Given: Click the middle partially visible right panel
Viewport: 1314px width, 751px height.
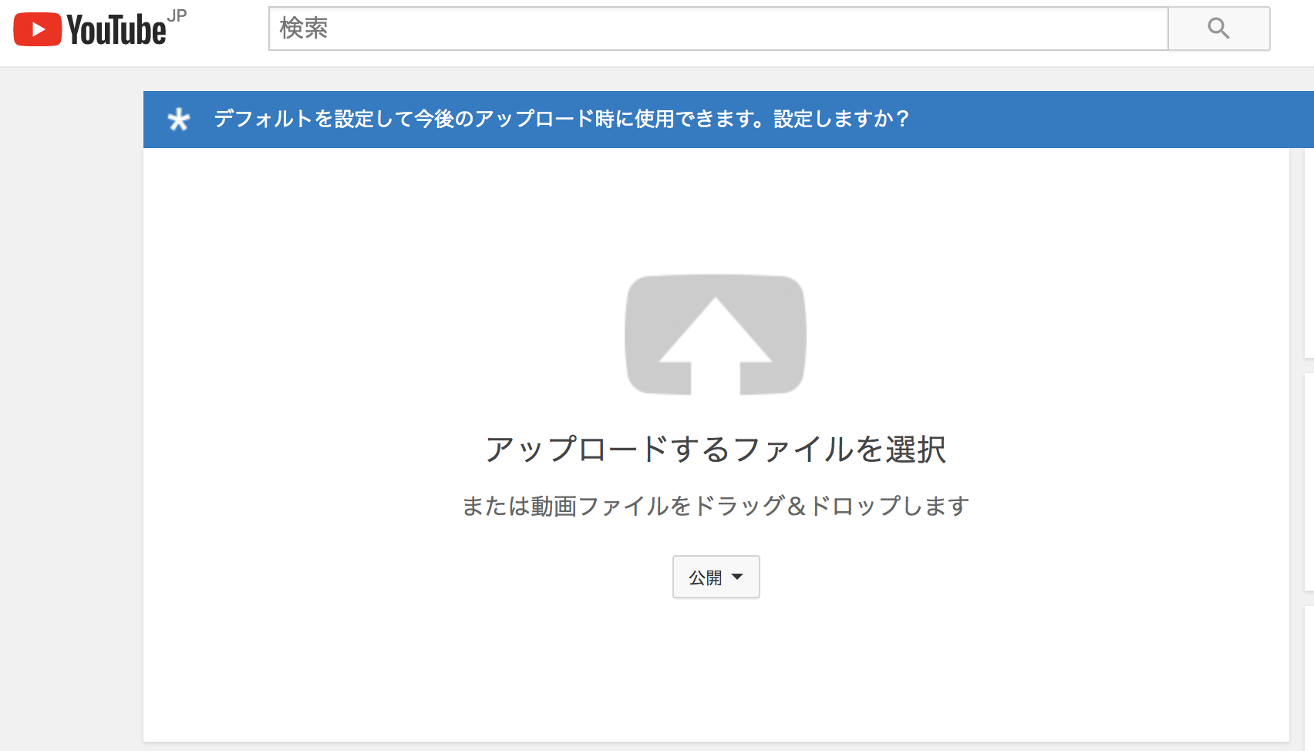Looking at the screenshot, I should (x=1309, y=482).
